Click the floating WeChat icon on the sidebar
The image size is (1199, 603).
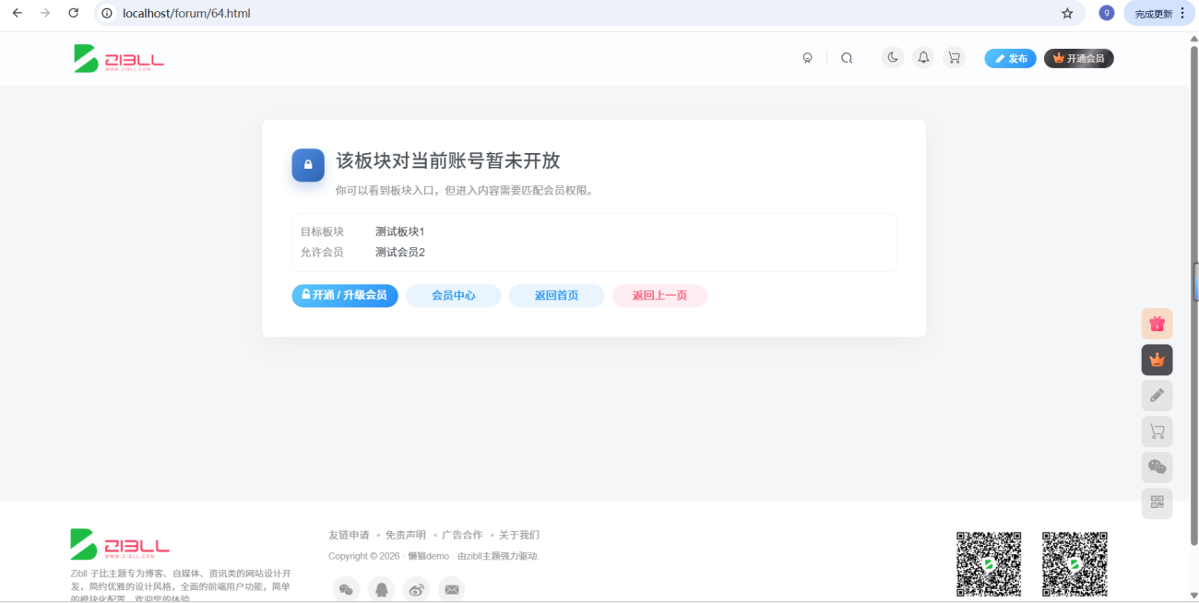[1157, 467]
